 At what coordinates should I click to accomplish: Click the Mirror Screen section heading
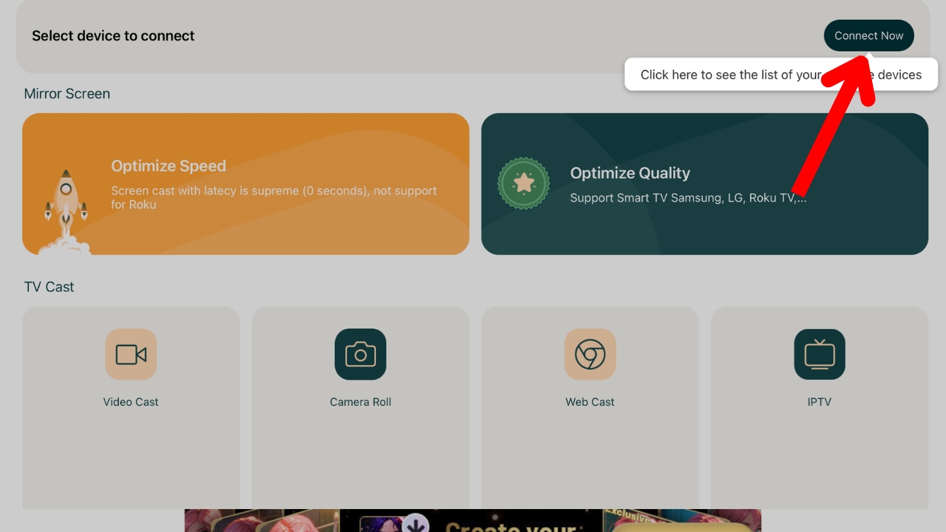point(67,94)
